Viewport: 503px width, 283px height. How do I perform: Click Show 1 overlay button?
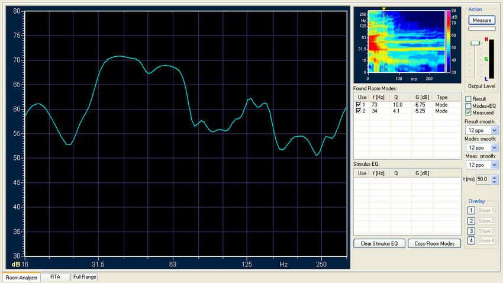pyautogui.click(x=486, y=211)
